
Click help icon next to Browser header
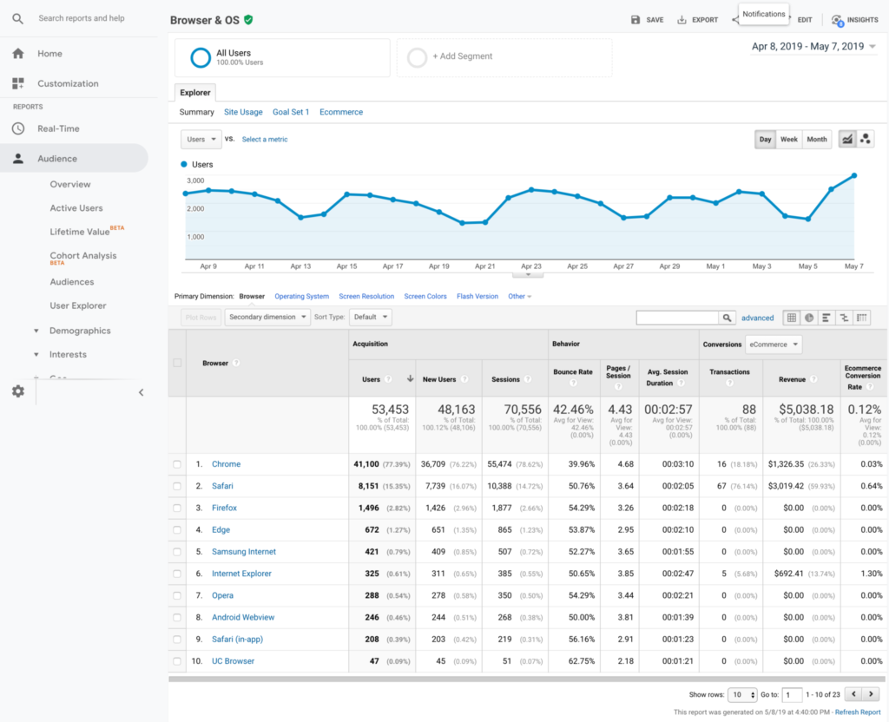236,364
